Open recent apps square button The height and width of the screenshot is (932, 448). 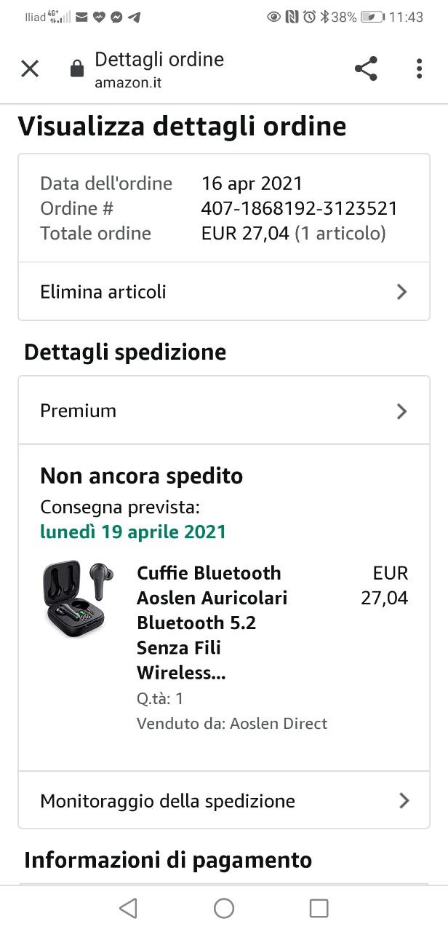coord(319,908)
